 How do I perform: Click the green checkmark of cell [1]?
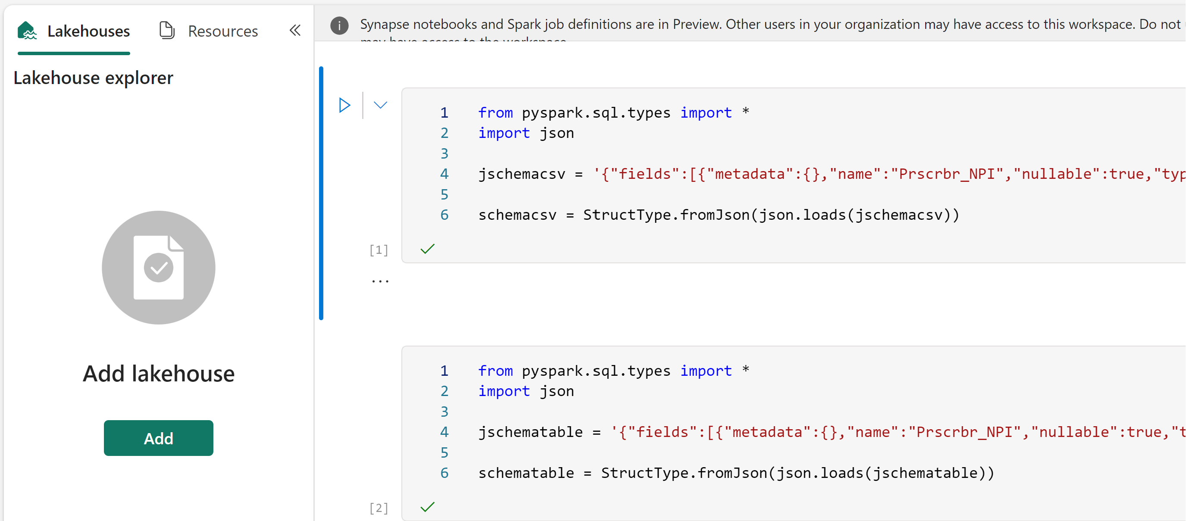pyautogui.click(x=428, y=249)
